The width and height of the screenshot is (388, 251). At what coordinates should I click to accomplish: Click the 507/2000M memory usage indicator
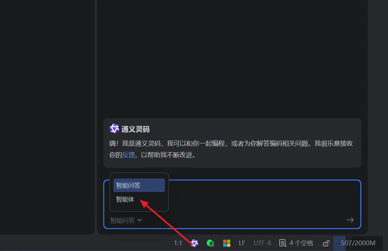(358, 243)
